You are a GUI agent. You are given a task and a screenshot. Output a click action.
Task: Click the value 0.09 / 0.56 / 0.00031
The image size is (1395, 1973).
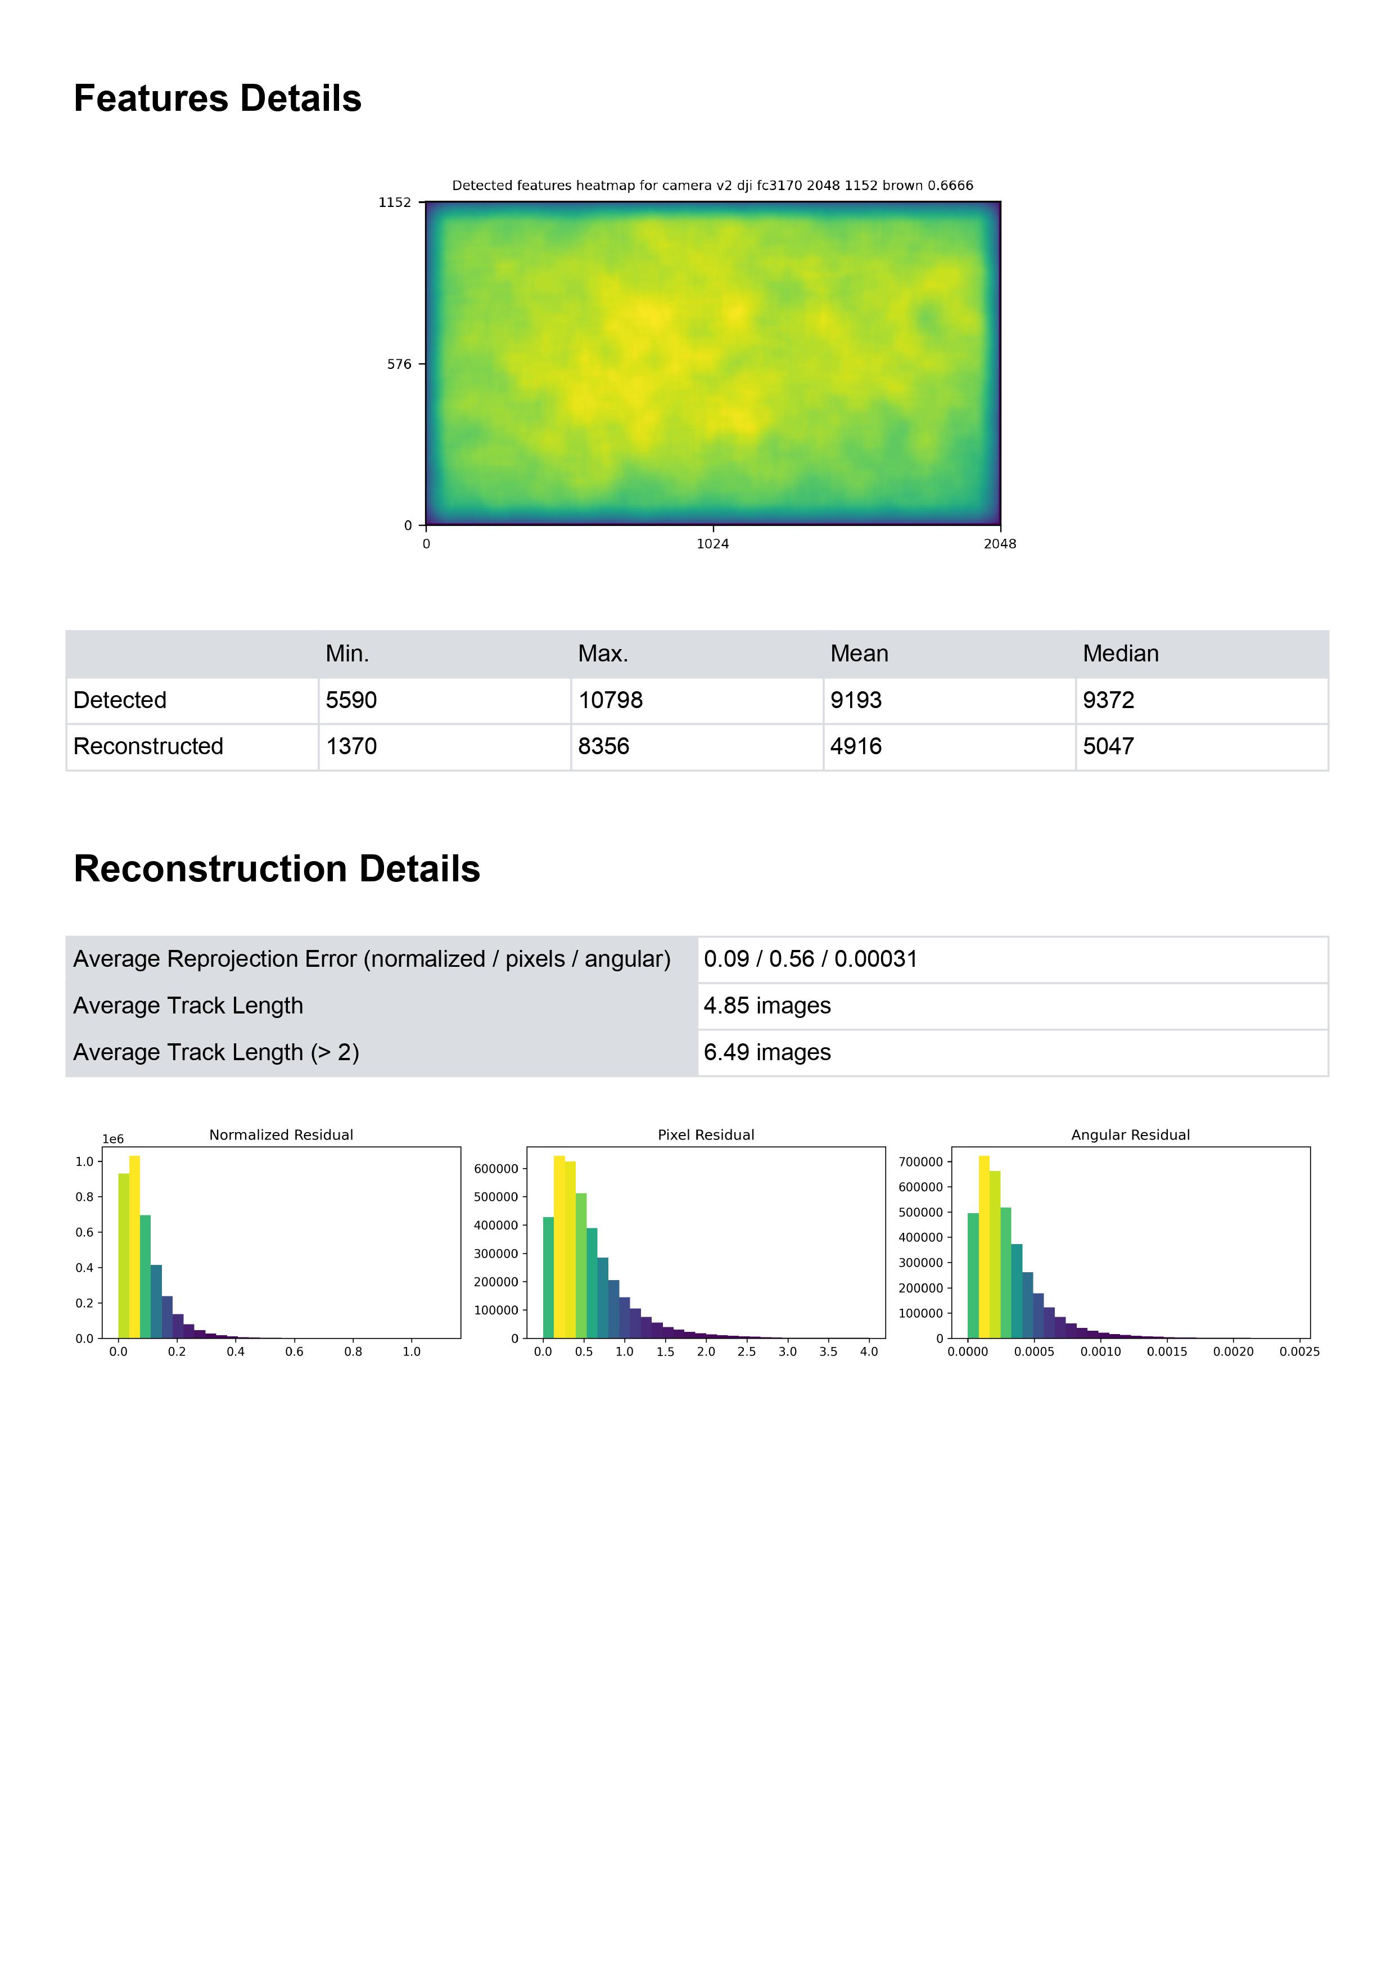pos(811,959)
